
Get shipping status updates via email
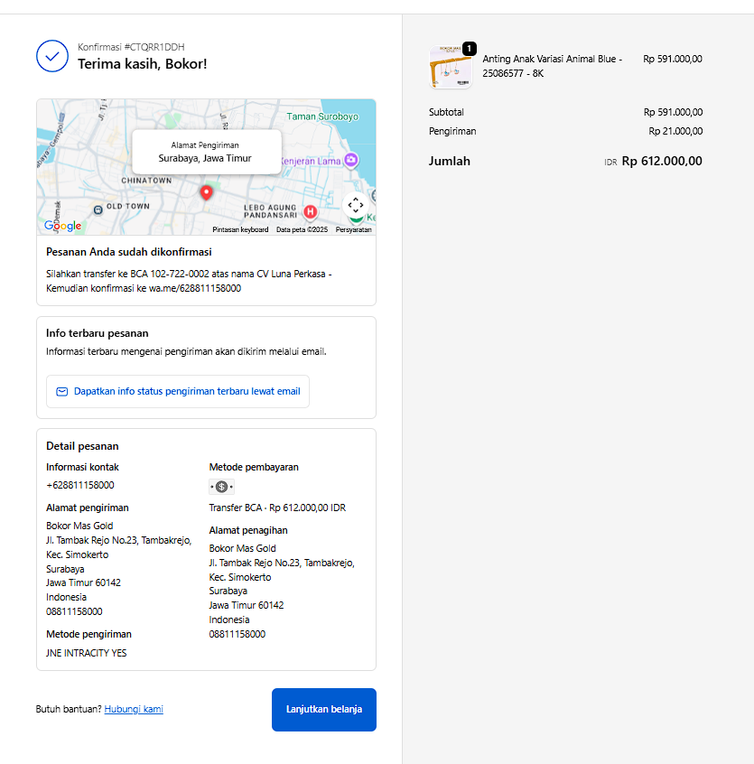(x=178, y=392)
